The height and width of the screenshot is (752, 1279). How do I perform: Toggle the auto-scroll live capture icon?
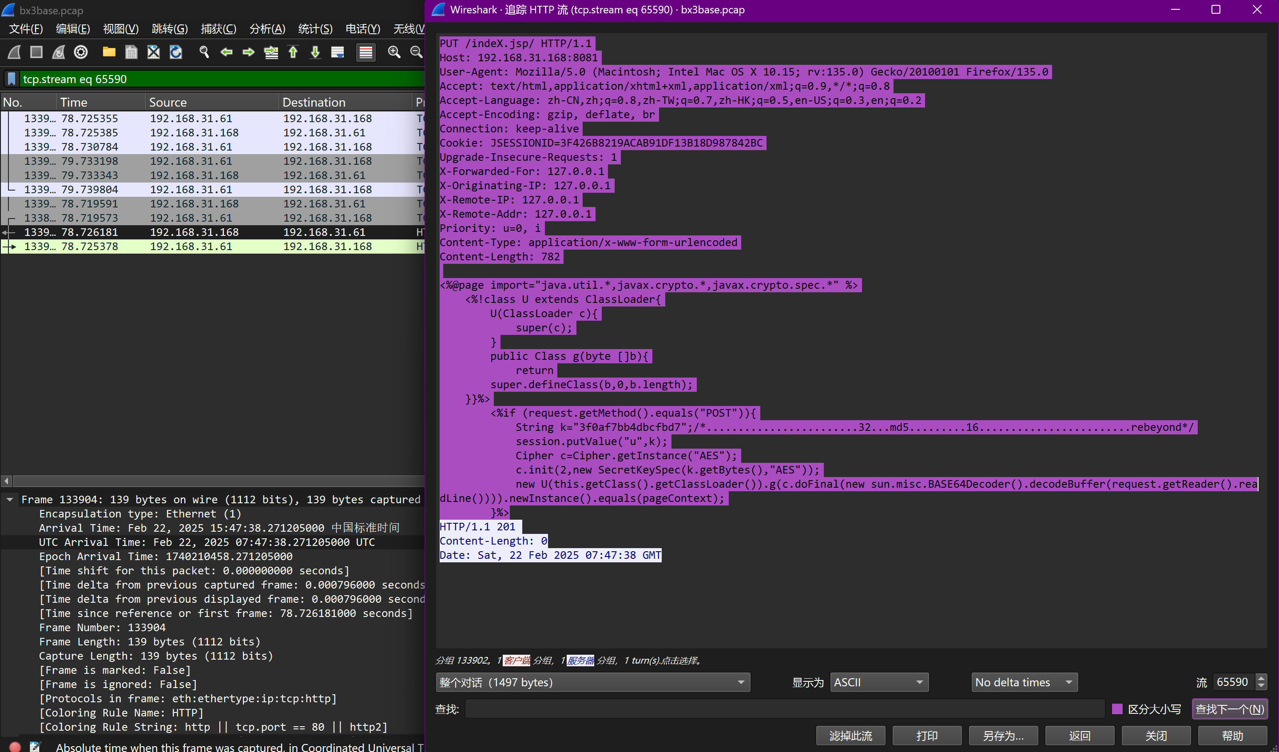pyautogui.click(x=338, y=52)
